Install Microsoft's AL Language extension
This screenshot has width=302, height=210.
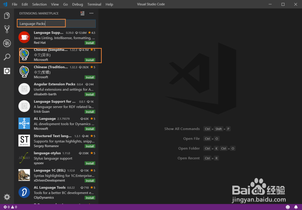pyautogui.click(x=90, y=129)
